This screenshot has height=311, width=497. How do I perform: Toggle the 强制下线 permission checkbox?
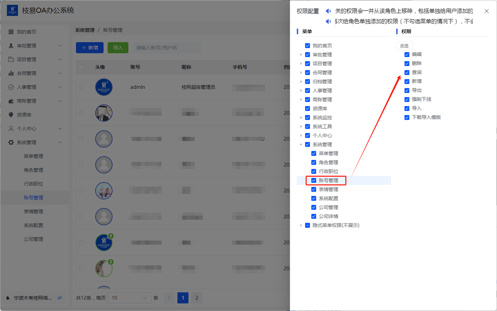tap(407, 100)
